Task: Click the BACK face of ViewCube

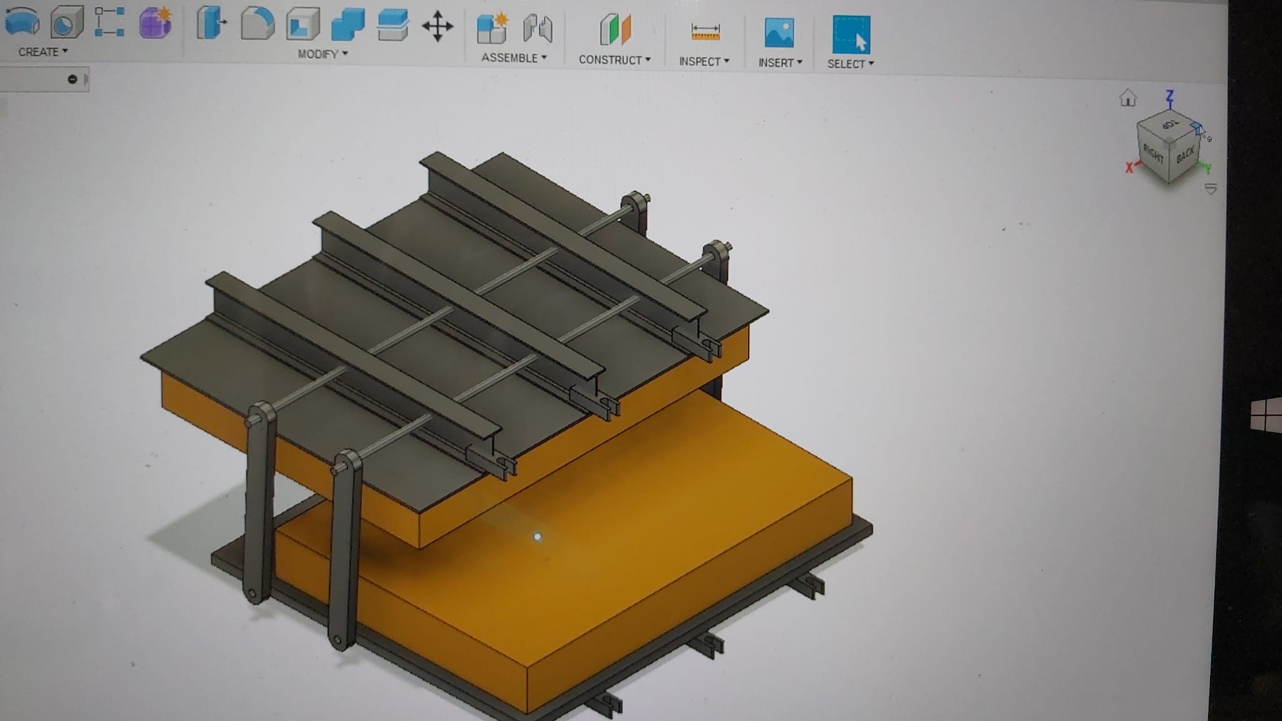Action: 1185,154
